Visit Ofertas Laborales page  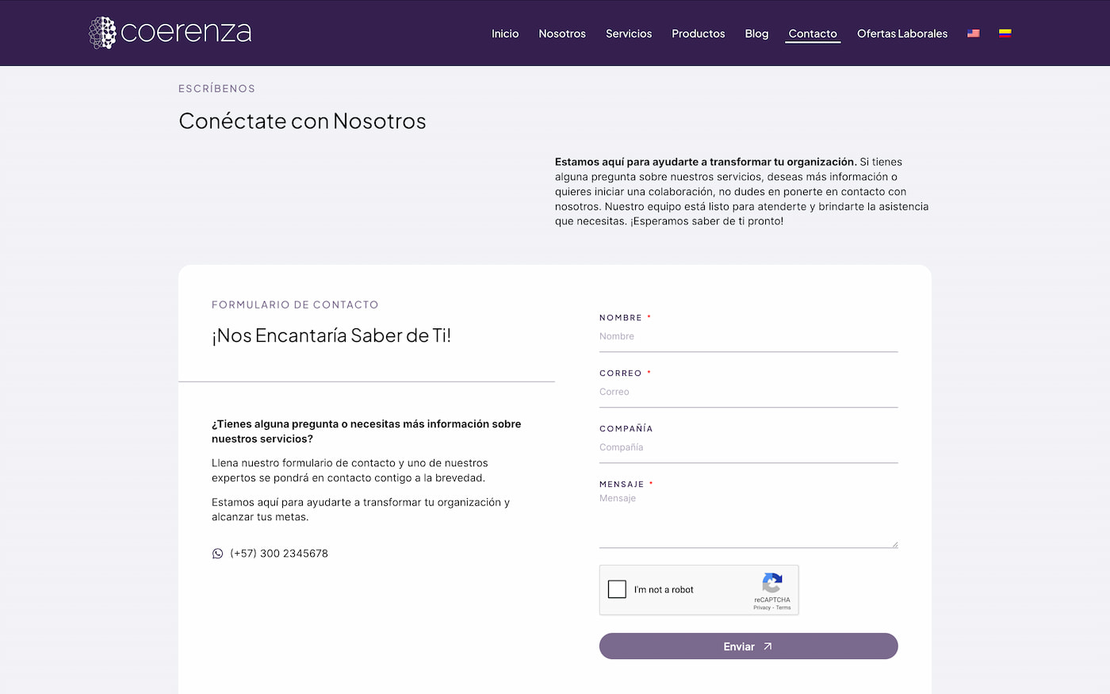[x=902, y=33]
